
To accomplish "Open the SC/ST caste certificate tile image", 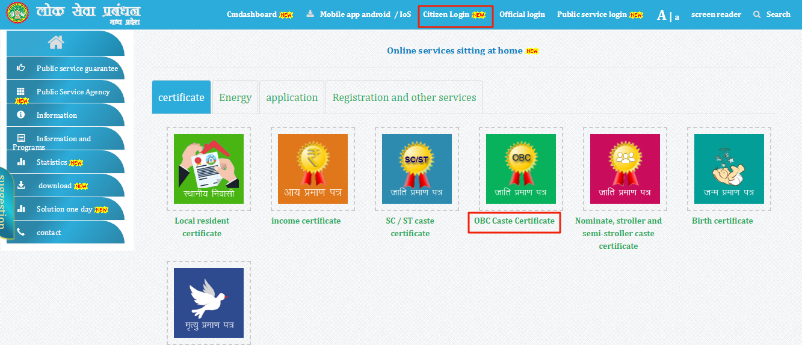I will (417, 169).
